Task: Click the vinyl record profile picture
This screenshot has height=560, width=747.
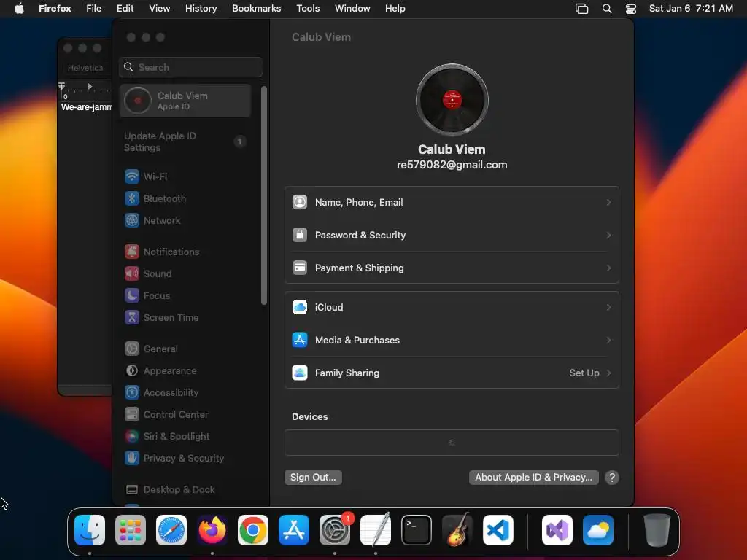Action: (452, 100)
